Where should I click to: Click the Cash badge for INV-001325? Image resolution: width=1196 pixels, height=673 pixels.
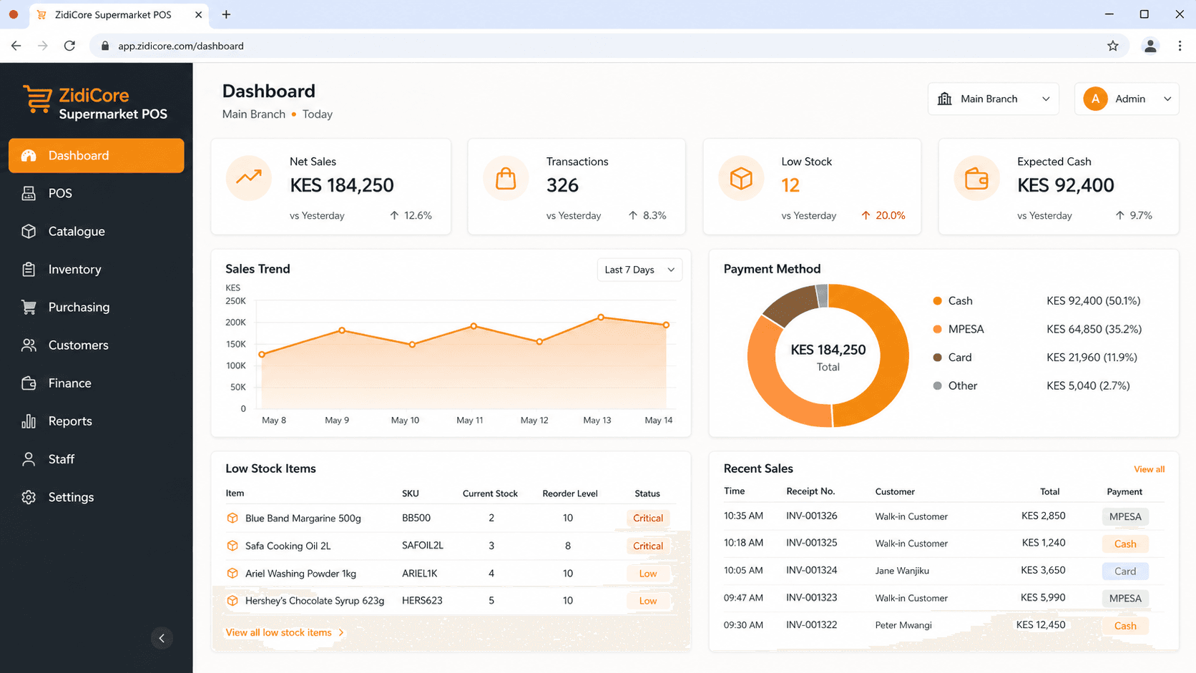coord(1124,544)
